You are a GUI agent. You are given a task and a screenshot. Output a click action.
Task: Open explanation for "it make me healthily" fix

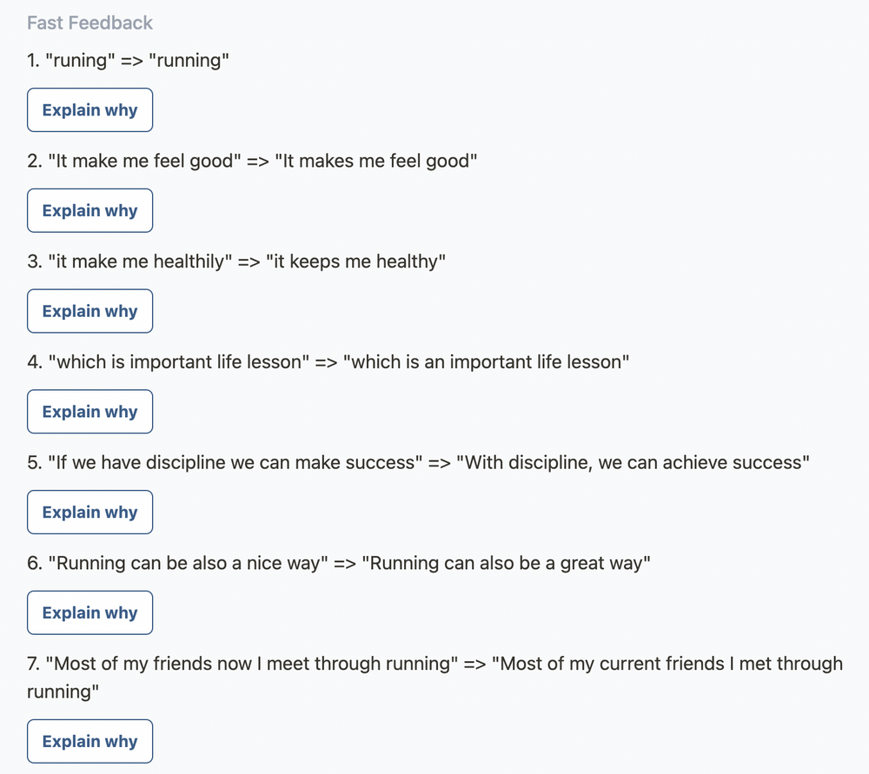click(90, 311)
